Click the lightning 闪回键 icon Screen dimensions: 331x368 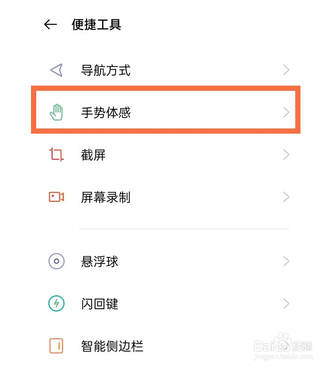click(x=56, y=304)
